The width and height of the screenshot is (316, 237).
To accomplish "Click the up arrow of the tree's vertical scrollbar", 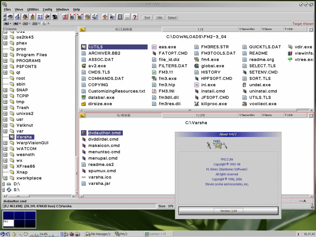I will [77, 34].
